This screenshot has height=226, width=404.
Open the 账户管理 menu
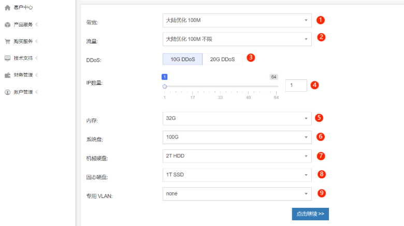pos(23,92)
